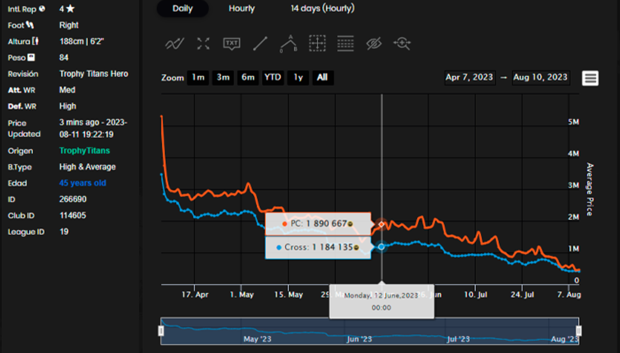Open fullscreen expand arrows icon

(x=203, y=43)
